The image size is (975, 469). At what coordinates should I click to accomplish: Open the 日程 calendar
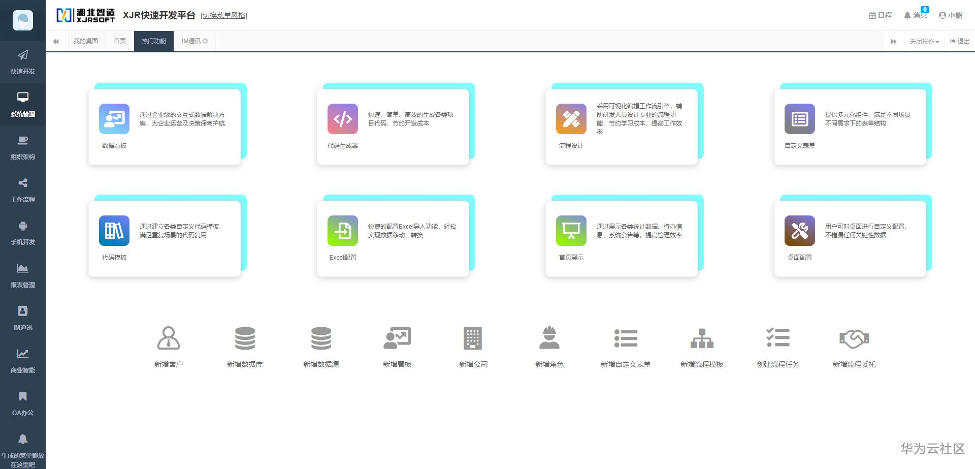coord(881,15)
